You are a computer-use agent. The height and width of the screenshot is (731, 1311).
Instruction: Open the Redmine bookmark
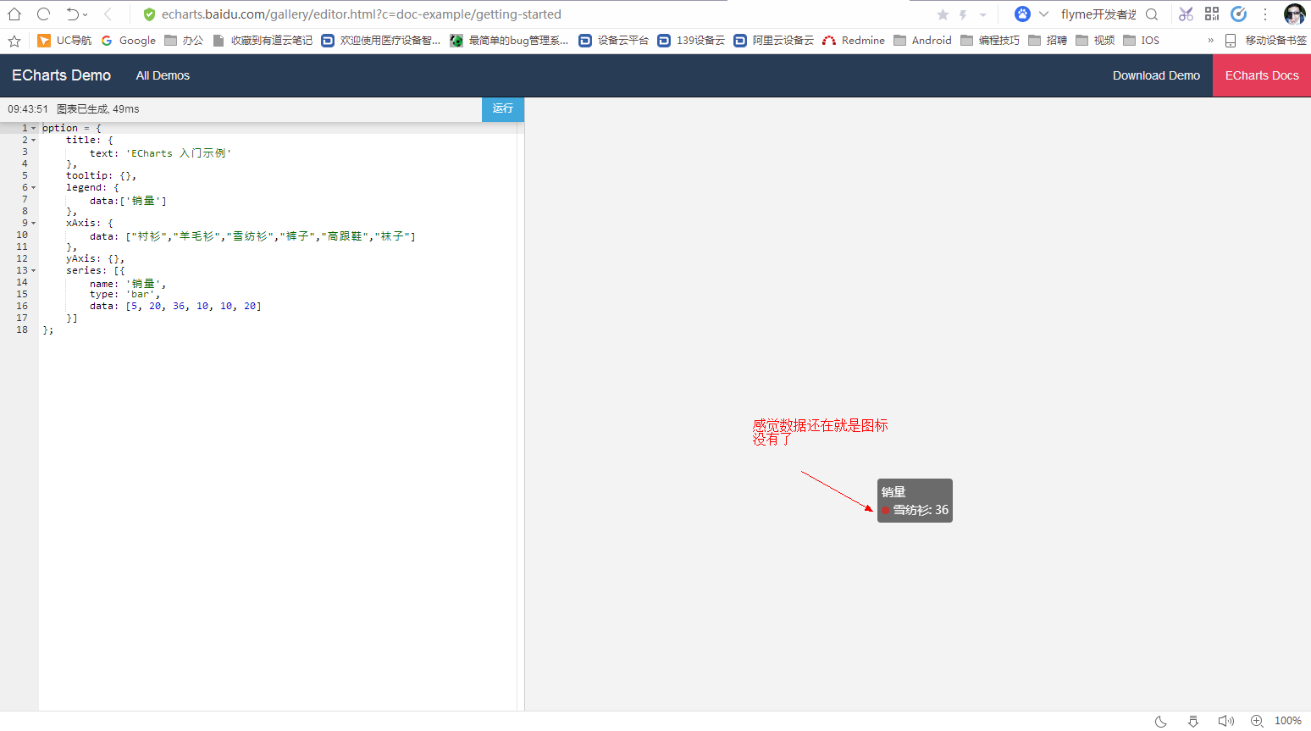tap(860, 40)
